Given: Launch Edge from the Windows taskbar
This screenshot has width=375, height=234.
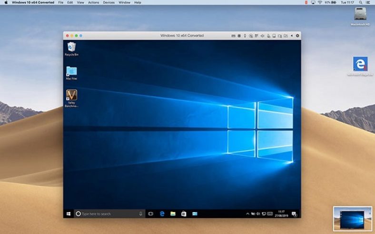Looking at the screenshot, I should point(162,214).
